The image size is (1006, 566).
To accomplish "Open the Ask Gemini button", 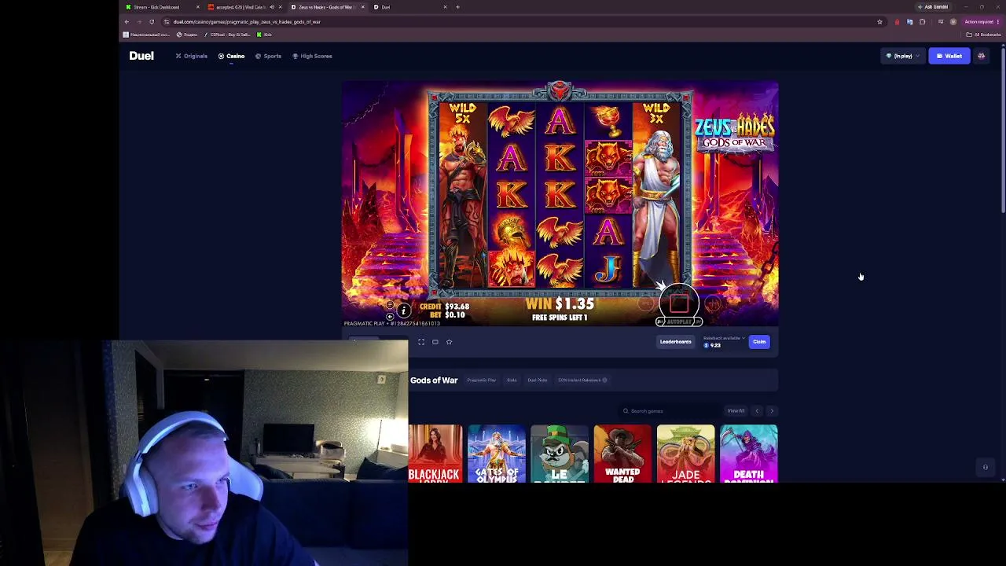I will point(932,7).
